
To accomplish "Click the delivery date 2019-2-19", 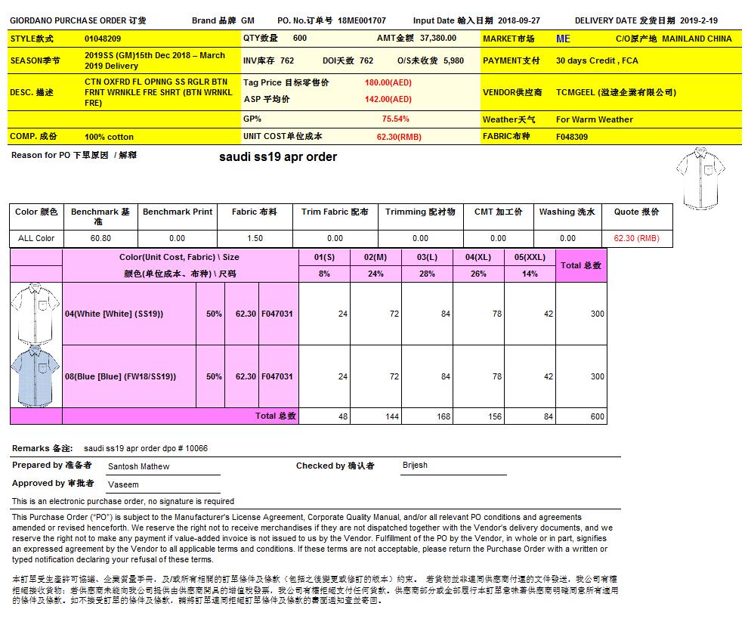I will pyautogui.click(x=699, y=21).
